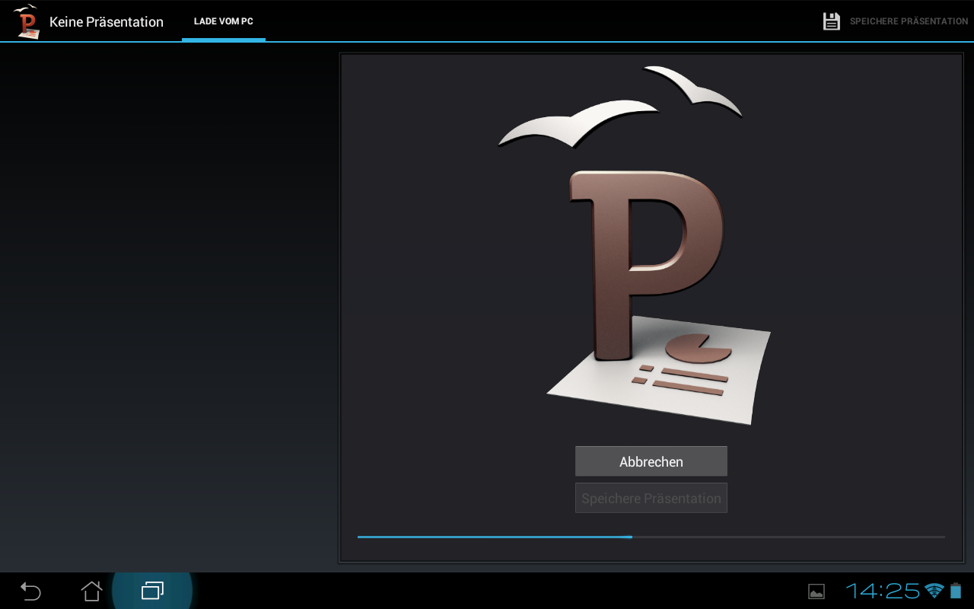The width and height of the screenshot is (974, 609).
Task: Click the floppy disk save icon
Action: [x=832, y=21]
